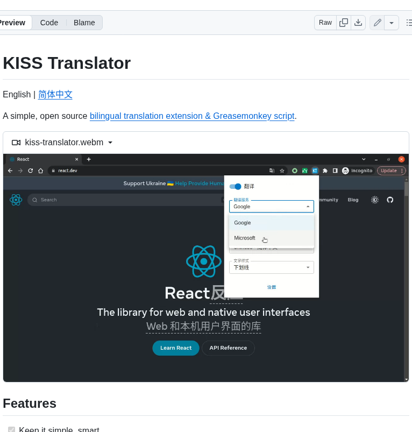Switch to the Code tab

pyautogui.click(x=49, y=23)
